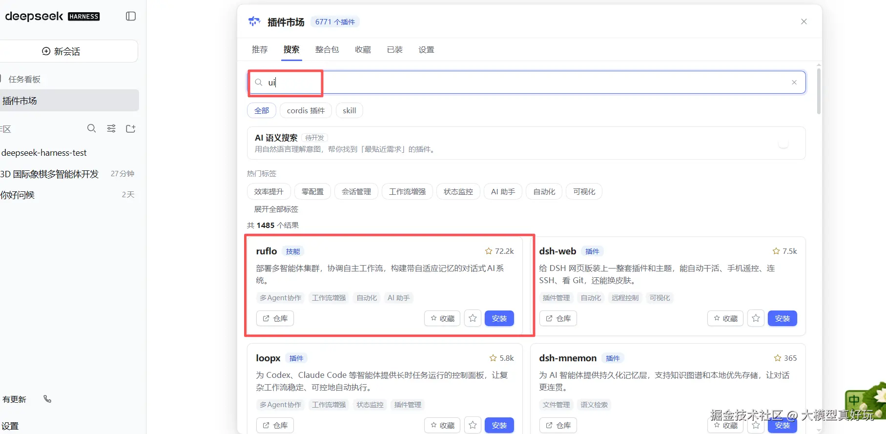Switch to the 整合包 tab
Image resolution: width=886 pixels, height=434 pixels.
(327, 49)
